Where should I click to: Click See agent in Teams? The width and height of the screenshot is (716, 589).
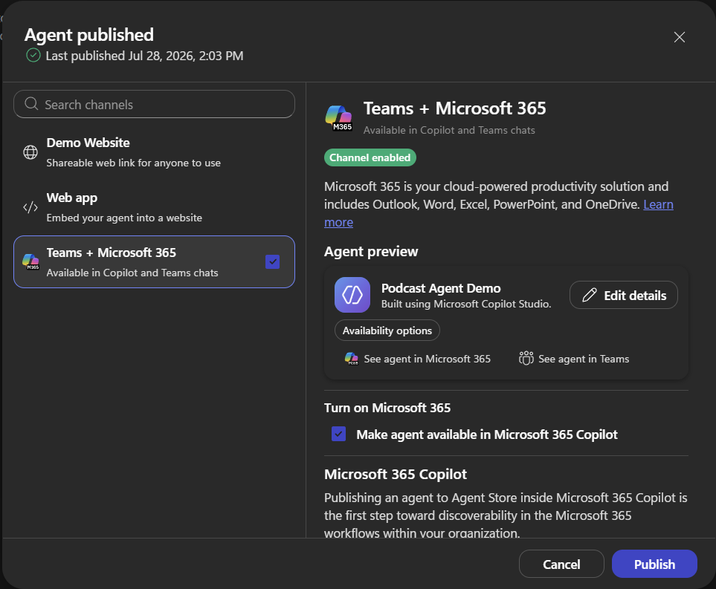(x=574, y=359)
